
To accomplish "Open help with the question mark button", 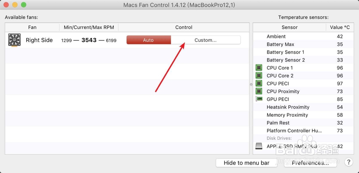I will pyautogui.click(x=349, y=162).
